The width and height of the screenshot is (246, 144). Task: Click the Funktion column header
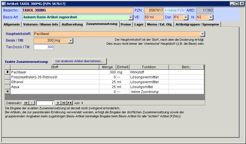click(x=149, y=67)
